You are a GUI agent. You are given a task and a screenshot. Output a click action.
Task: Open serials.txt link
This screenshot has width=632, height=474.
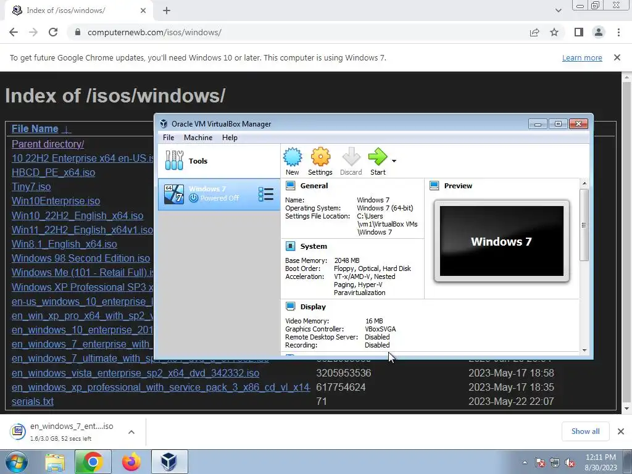point(32,401)
